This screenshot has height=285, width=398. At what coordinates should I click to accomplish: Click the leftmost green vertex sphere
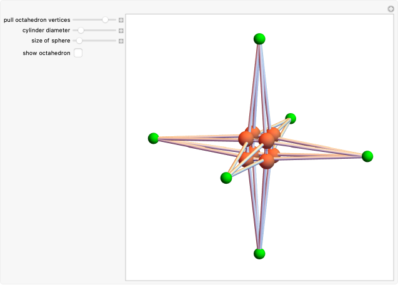[153, 138]
